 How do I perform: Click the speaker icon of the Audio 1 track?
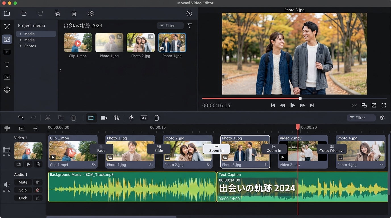pyautogui.click(x=7, y=185)
